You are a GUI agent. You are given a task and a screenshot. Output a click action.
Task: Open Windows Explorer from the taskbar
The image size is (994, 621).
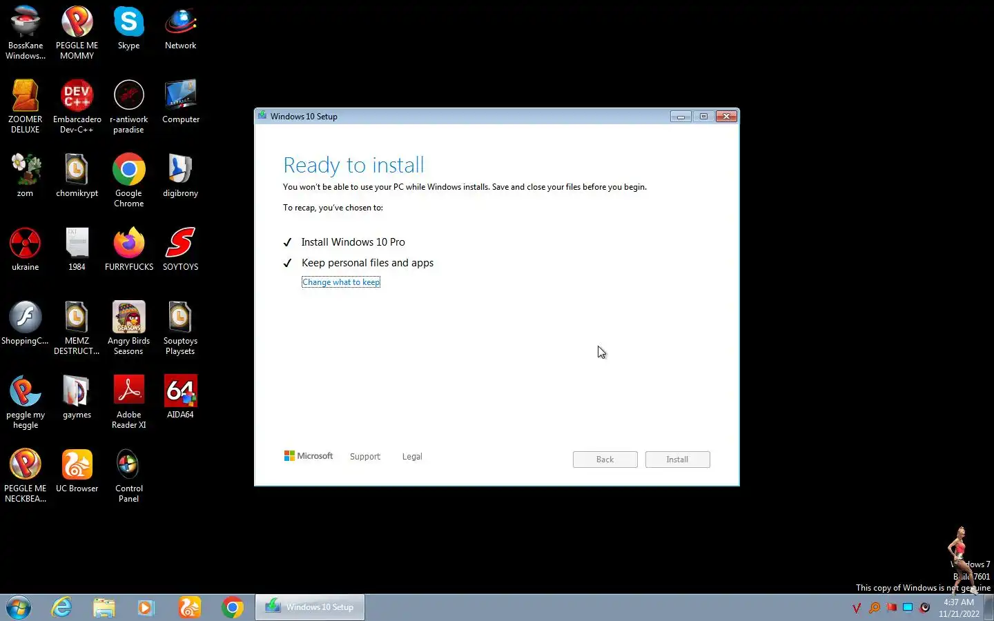[x=104, y=607]
